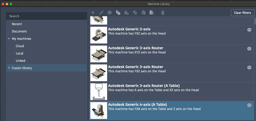Select the Autodesk Generic 3-axis thumbnail
The width and height of the screenshot is (256, 121).
[x=99, y=35]
